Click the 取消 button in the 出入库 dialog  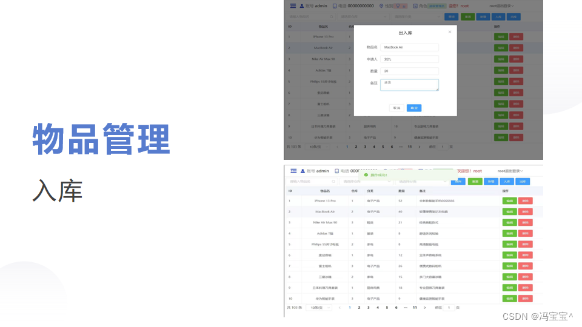click(396, 108)
